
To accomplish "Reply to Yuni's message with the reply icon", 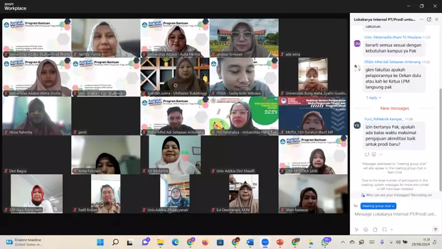I will (367, 154).
